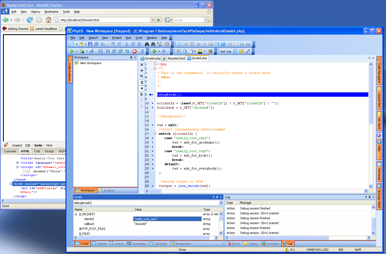Toggle paragraph marks visibility in editor
386x254 pixels.
point(142,95)
